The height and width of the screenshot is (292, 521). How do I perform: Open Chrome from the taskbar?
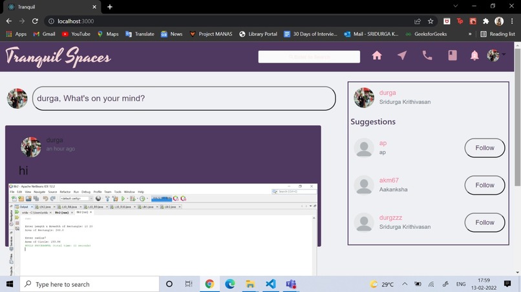tap(209, 284)
